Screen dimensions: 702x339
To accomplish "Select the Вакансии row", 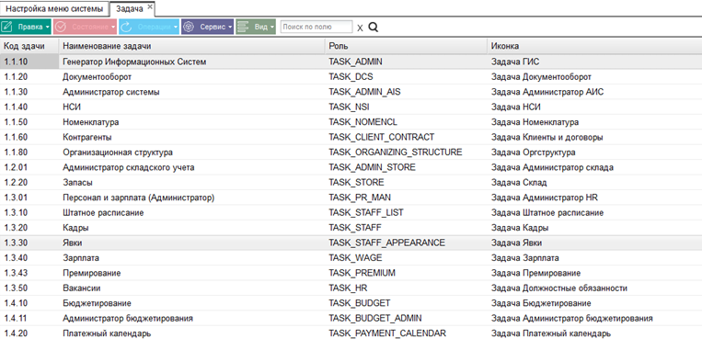I will [x=351, y=288].
